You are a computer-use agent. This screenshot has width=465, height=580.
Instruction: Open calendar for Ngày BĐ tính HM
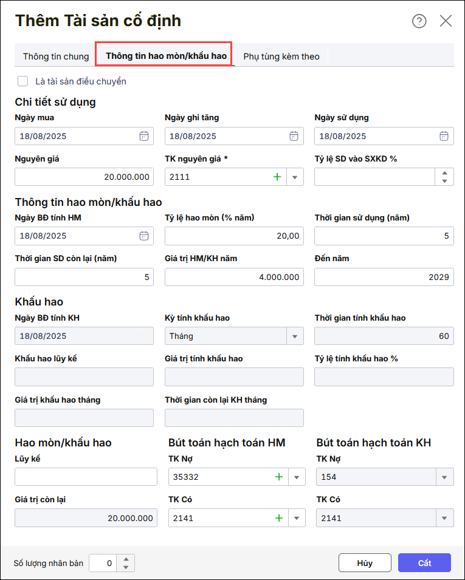pos(144,236)
